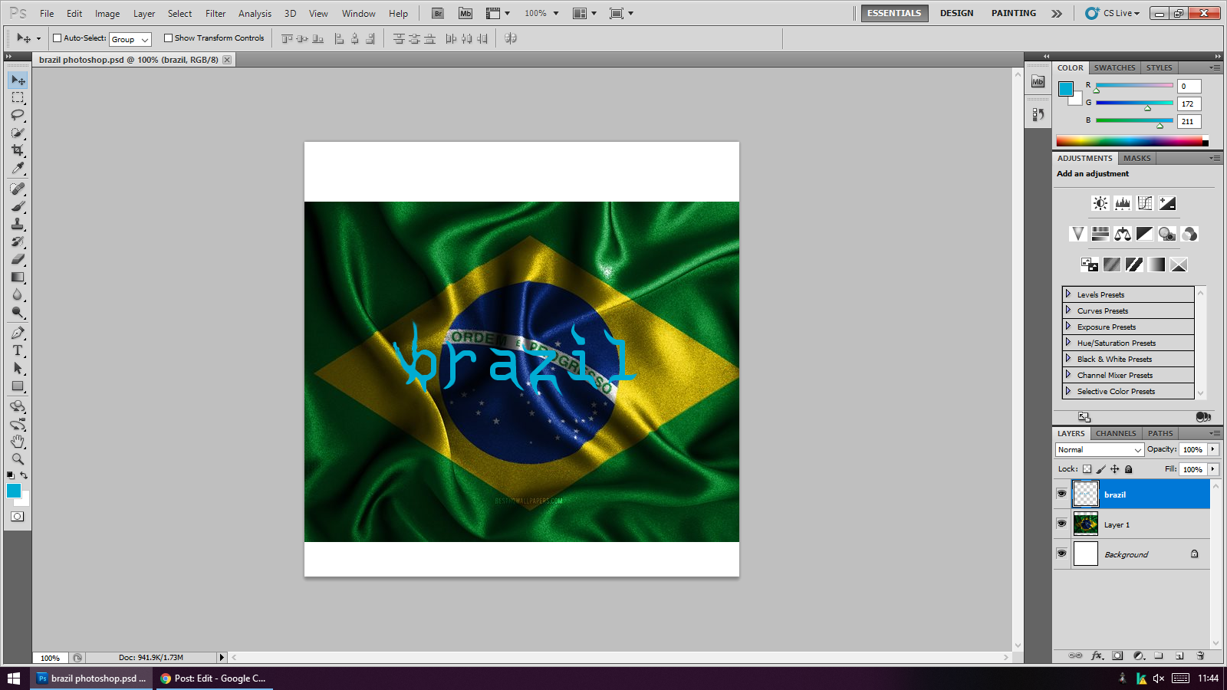Image resolution: width=1227 pixels, height=690 pixels.
Task: Select the Horizontal Type tool
Action: click(18, 350)
